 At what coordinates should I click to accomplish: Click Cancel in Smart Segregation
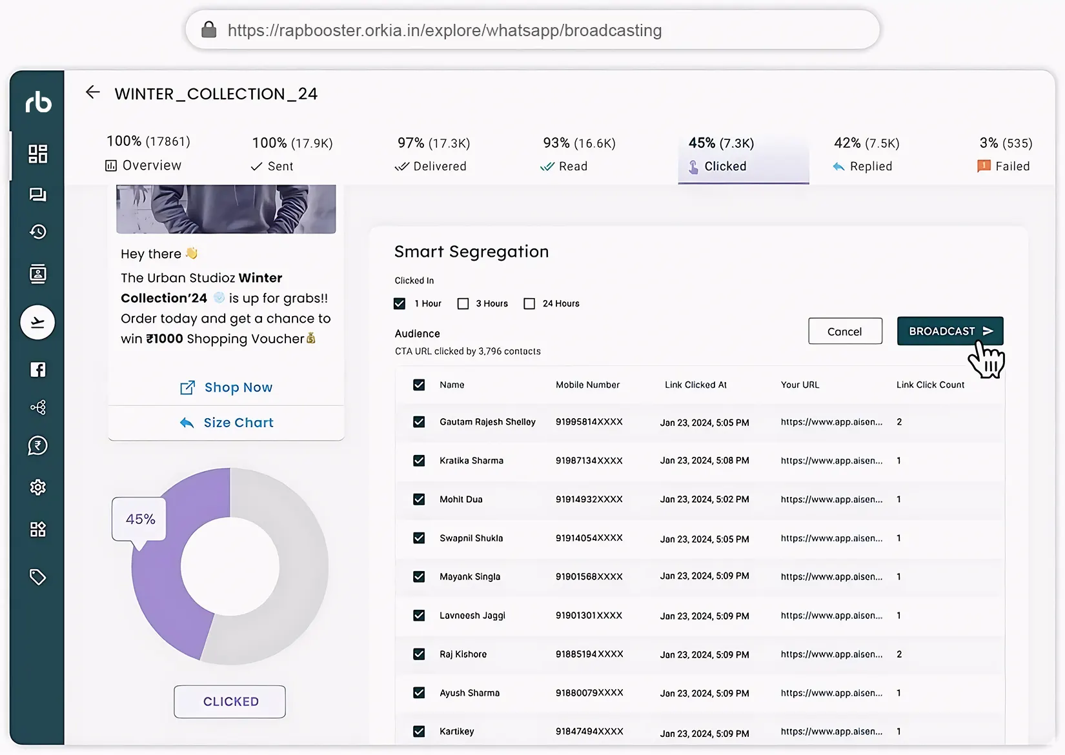[845, 330]
